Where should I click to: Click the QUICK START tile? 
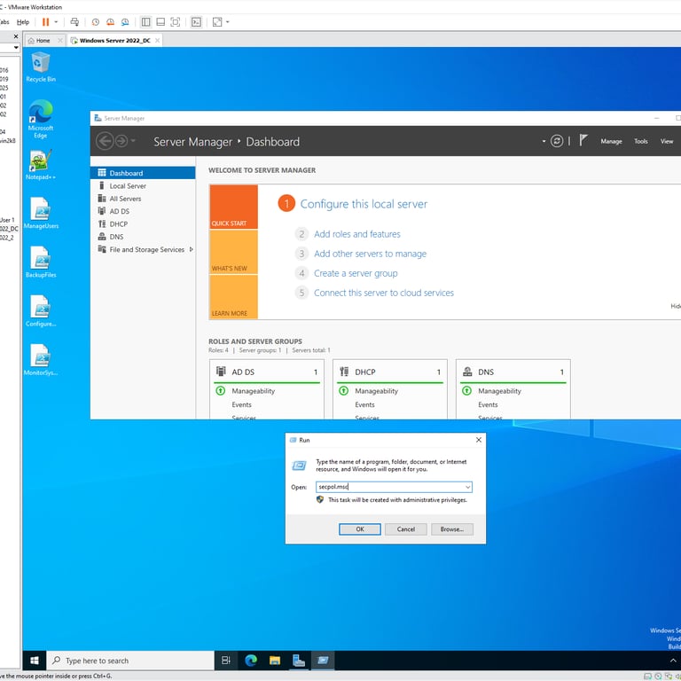234,207
